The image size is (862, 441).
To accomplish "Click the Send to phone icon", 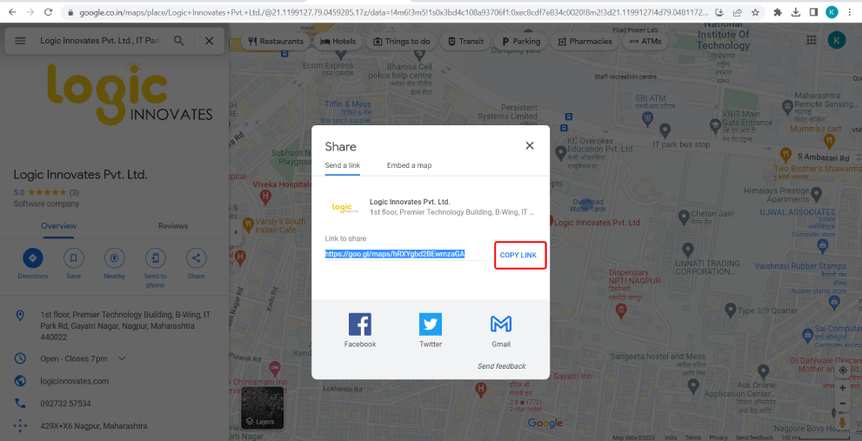I will [x=156, y=257].
